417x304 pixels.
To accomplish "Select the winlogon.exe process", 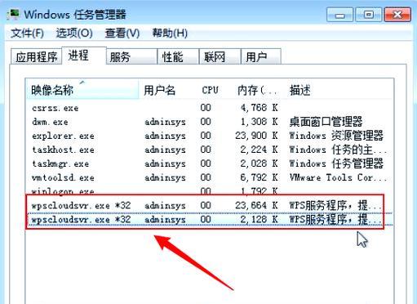I will pyautogui.click(x=210, y=190).
